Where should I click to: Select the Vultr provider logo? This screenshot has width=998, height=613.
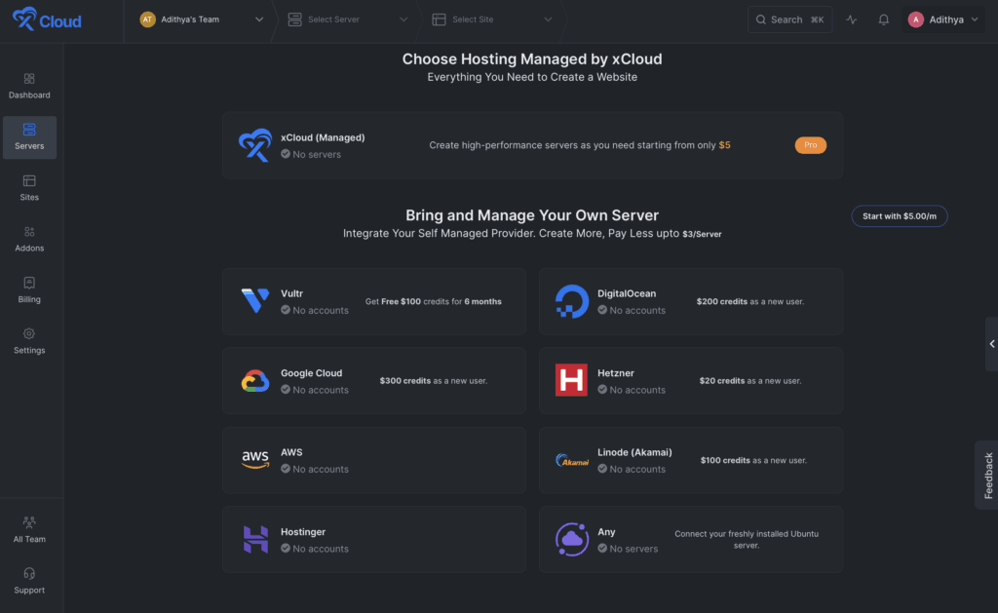click(255, 301)
